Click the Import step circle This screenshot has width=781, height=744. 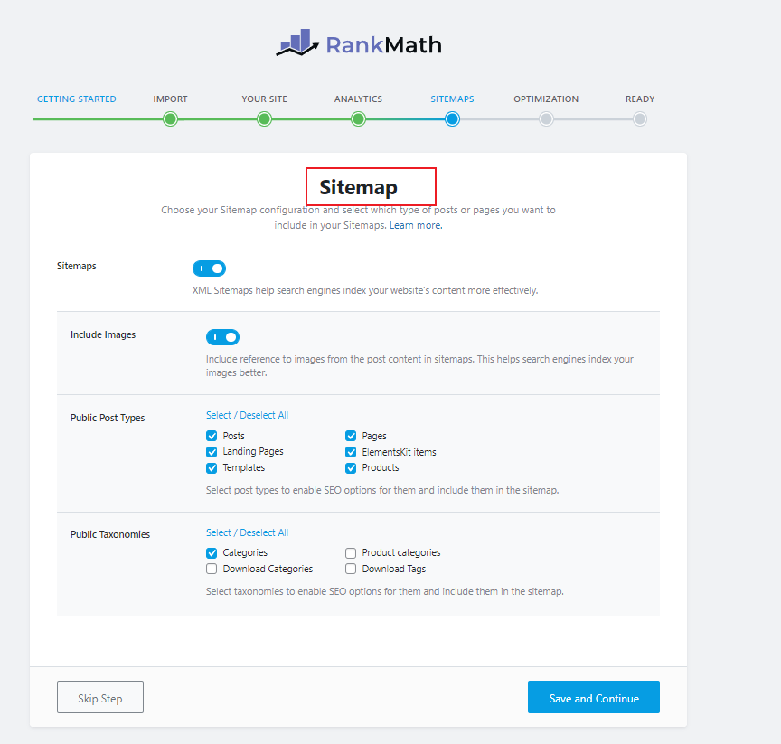pos(170,118)
